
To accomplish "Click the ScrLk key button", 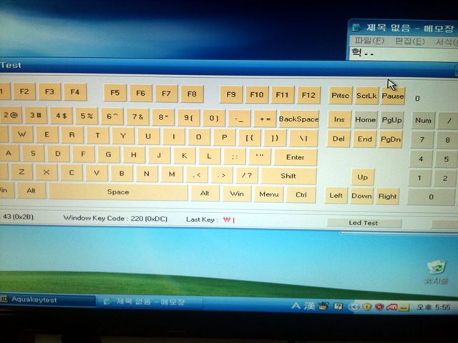I will 366,95.
